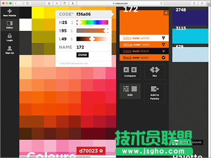The width and height of the screenshot is (211, 158).
Task: Select the cyan 3115 palette swatch
Action: [x=190, y=36]
